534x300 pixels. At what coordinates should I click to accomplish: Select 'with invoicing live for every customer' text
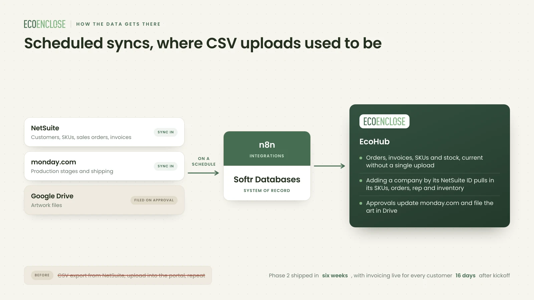[x=402, y=276]
